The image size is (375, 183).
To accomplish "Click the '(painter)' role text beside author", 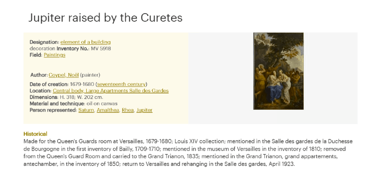I will coord(90,75).
